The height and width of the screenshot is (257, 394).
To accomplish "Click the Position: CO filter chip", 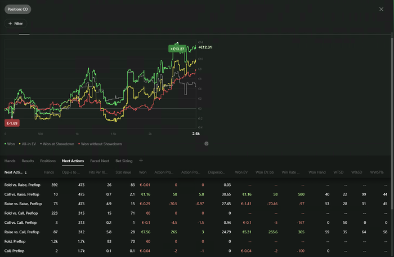I will [17, 10].
